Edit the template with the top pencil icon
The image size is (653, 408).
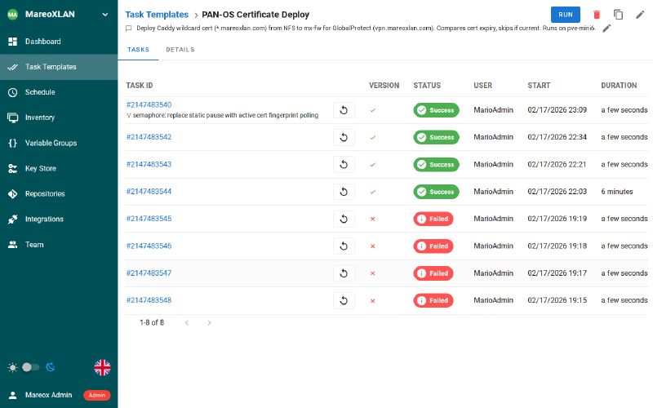pyautogui.click(x=640, y=15)
